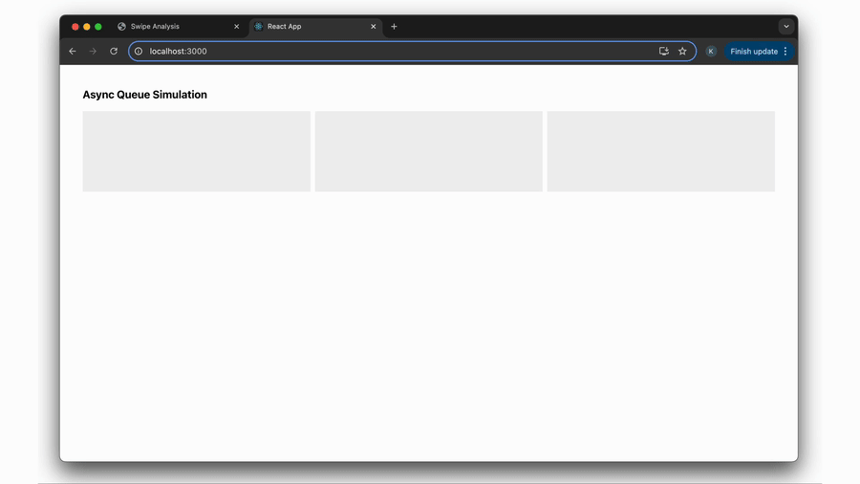Reload the localhost page
860x484 pixels.
[x=114, y=52]
